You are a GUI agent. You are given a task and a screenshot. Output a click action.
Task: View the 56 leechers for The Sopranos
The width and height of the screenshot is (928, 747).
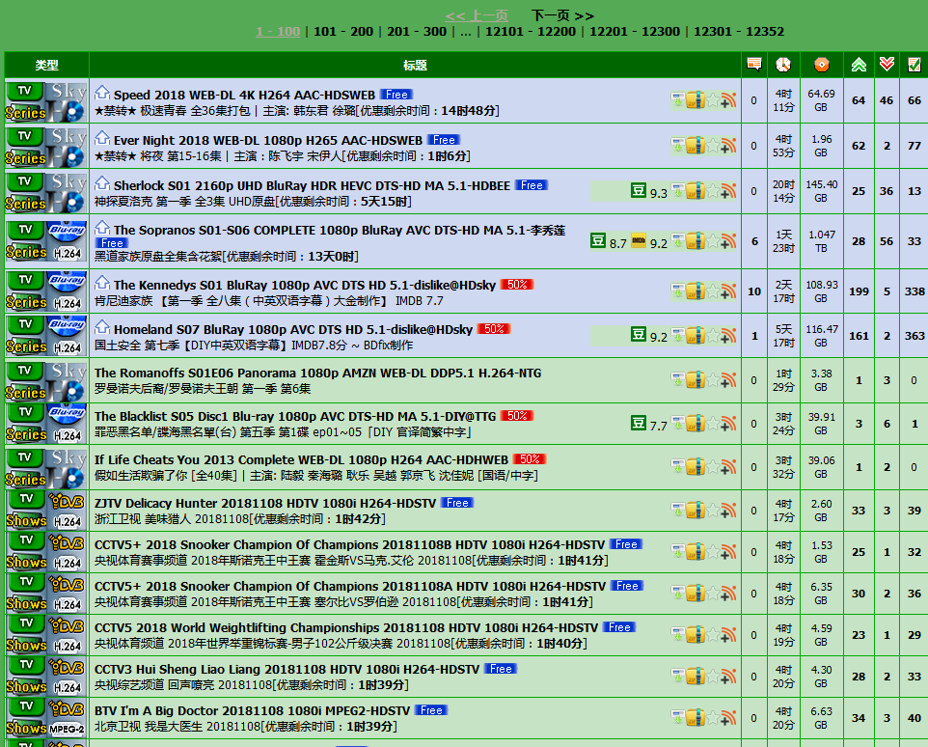coord(887,241)
